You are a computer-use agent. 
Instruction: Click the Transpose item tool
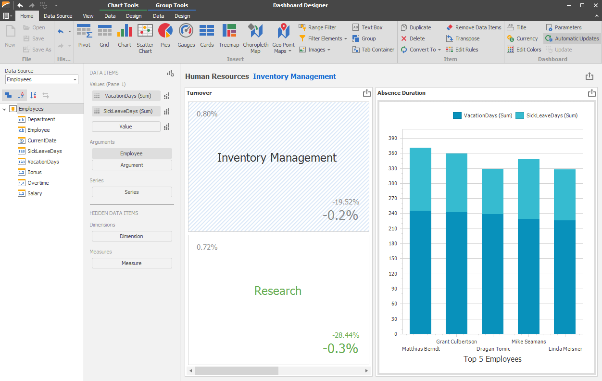coord(463,38)
